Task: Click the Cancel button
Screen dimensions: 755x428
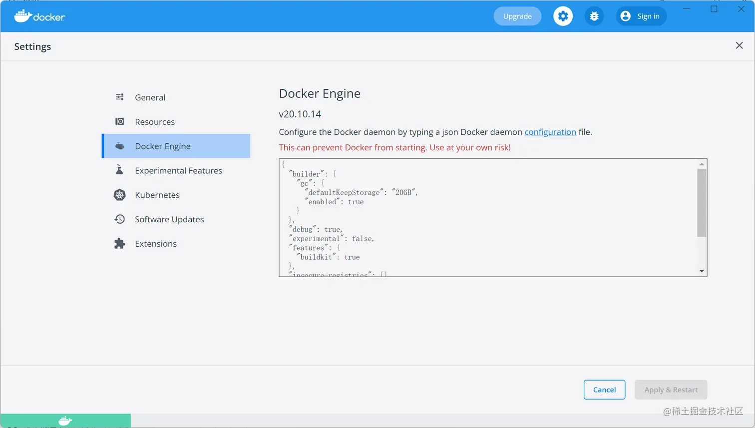Action: (604, 390)
